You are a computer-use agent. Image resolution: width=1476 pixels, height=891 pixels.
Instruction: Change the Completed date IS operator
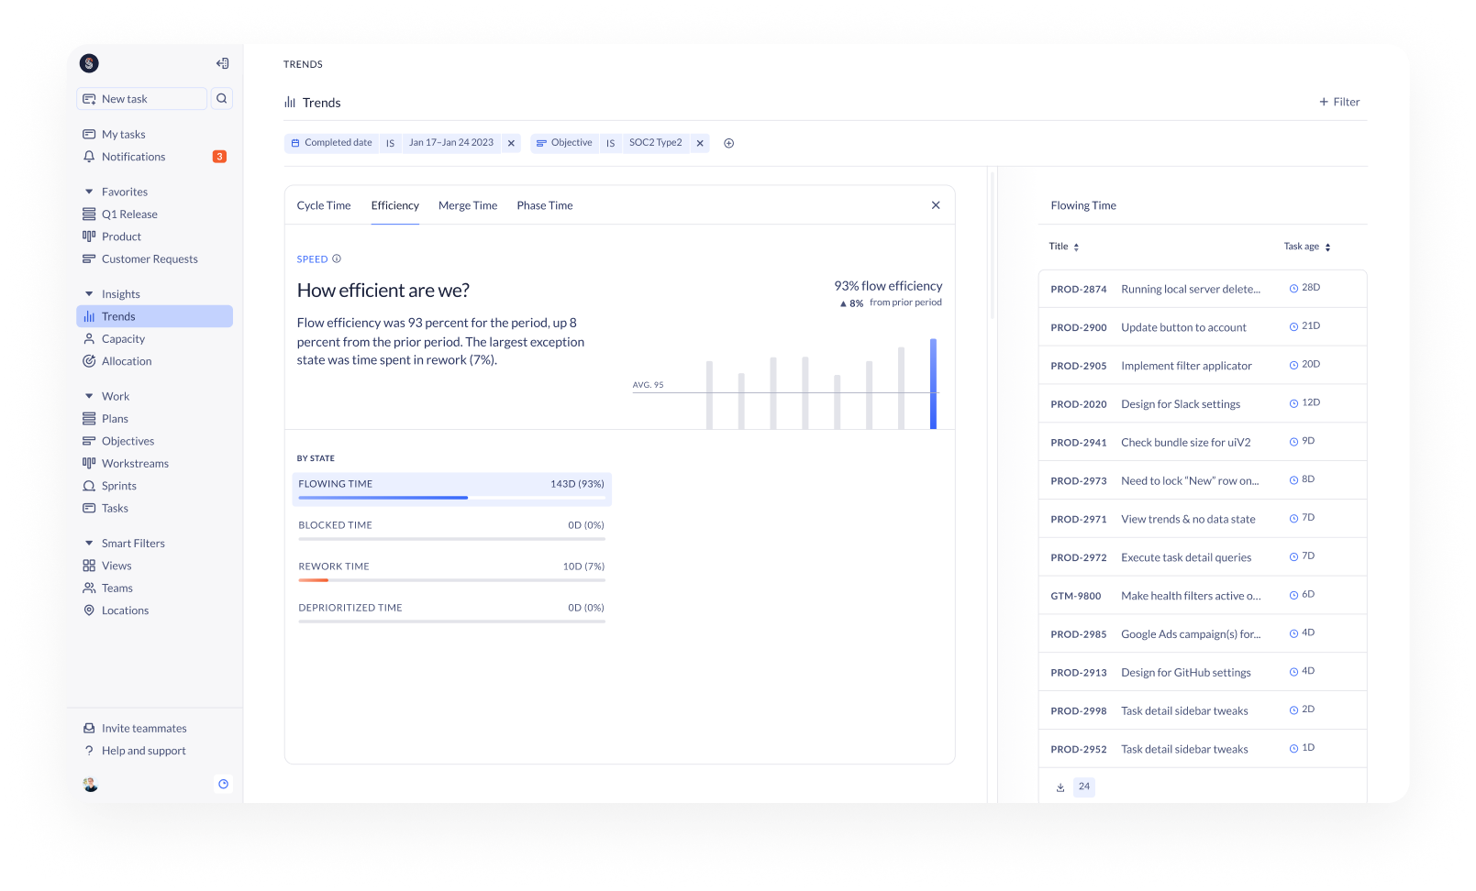pos(390,143)
